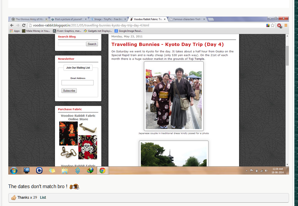The height and width of the screenshot is (206, 298).
Task: Switch to Famous-characters-Troll tab
Action: click(x=187, y=19)
